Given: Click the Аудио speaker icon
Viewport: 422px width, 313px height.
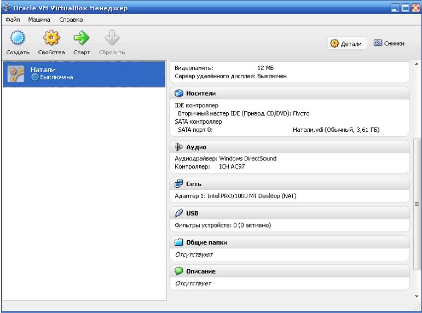Looking at the screenshot, I should click(x=178, y=147).
